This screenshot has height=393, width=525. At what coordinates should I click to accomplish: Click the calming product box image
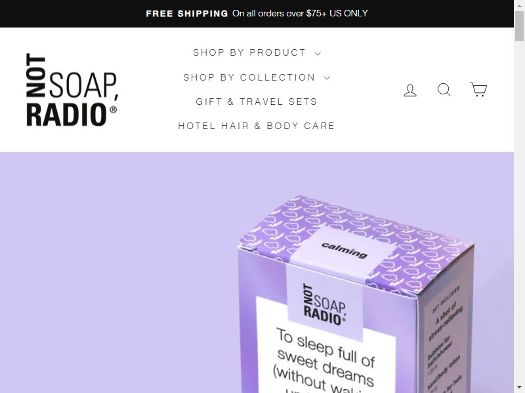356,294
